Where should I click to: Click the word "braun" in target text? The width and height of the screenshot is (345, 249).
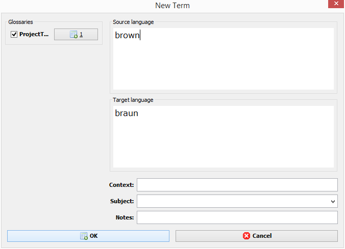[x=127, y=113]
